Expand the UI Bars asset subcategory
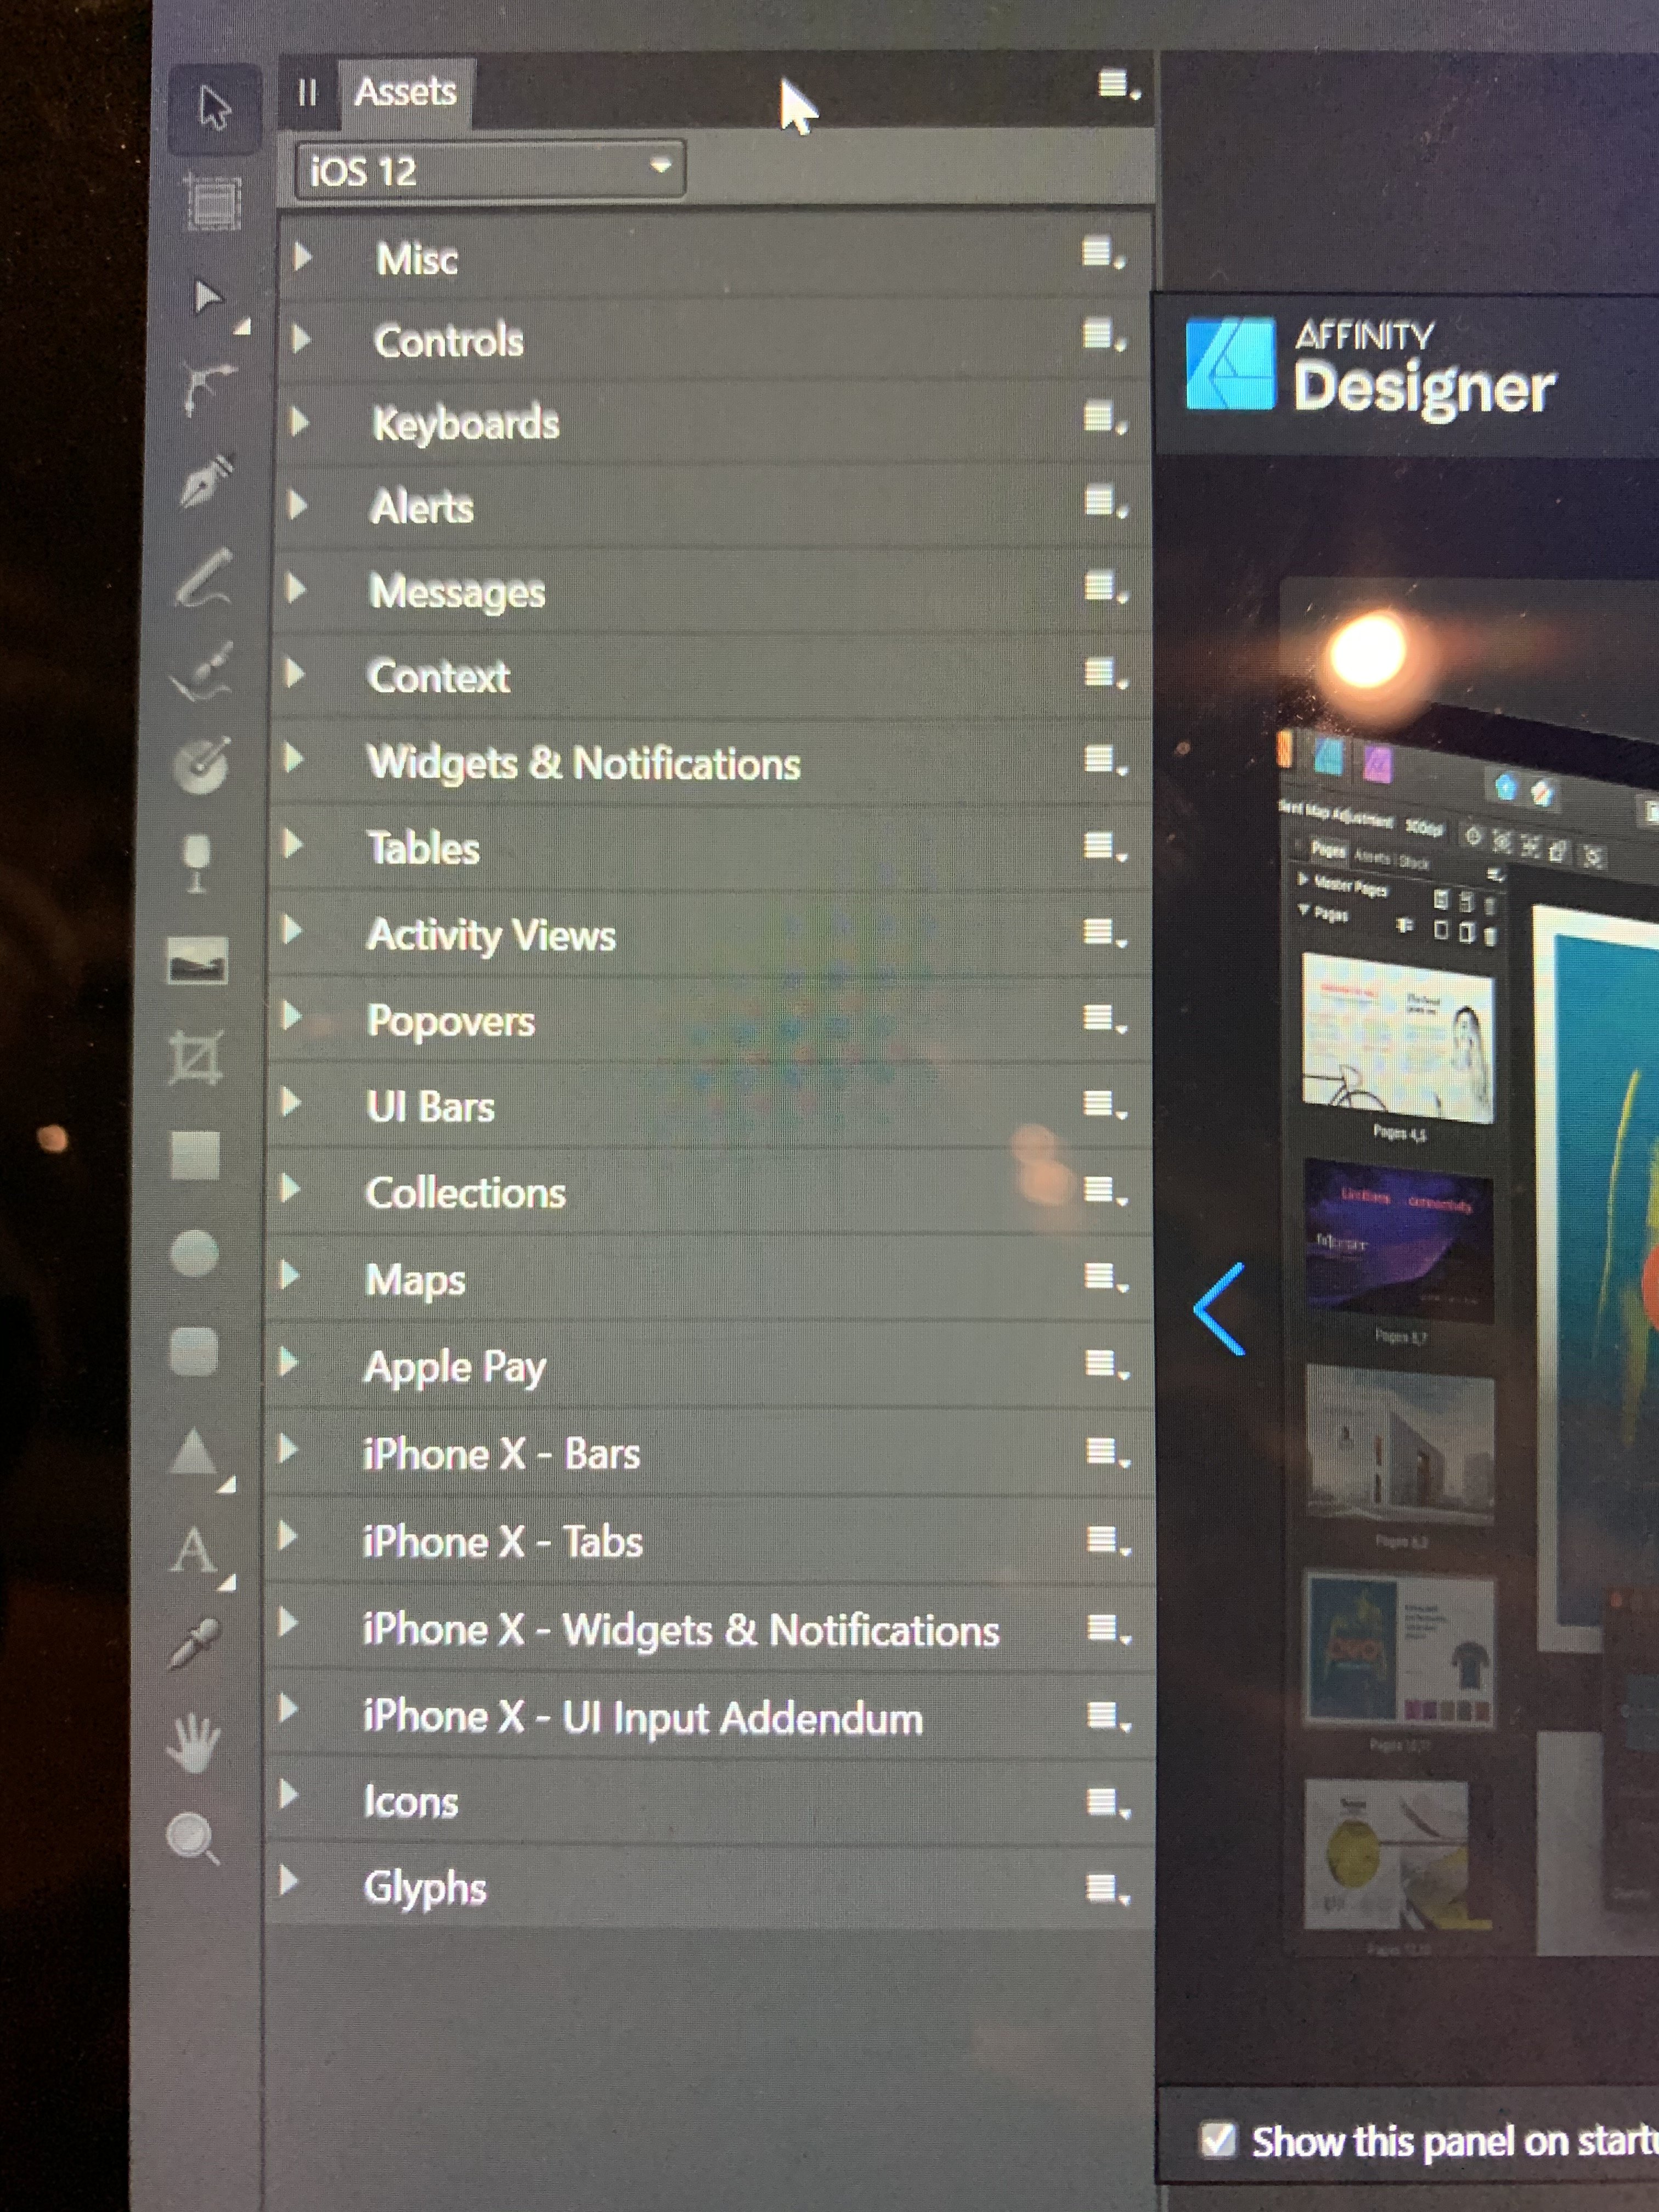The width and height of the screenshot is (1659, 2212). point(291,1103)
